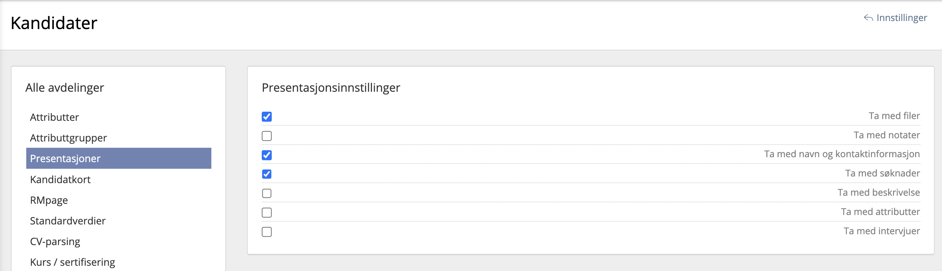Screen dimensions: 942x271
Task: Select Attributtgrupper from the sidebar
Action: (68, 138)
